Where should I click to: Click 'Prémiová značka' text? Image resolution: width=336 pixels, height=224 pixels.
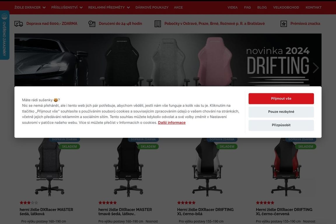point(305,24)
